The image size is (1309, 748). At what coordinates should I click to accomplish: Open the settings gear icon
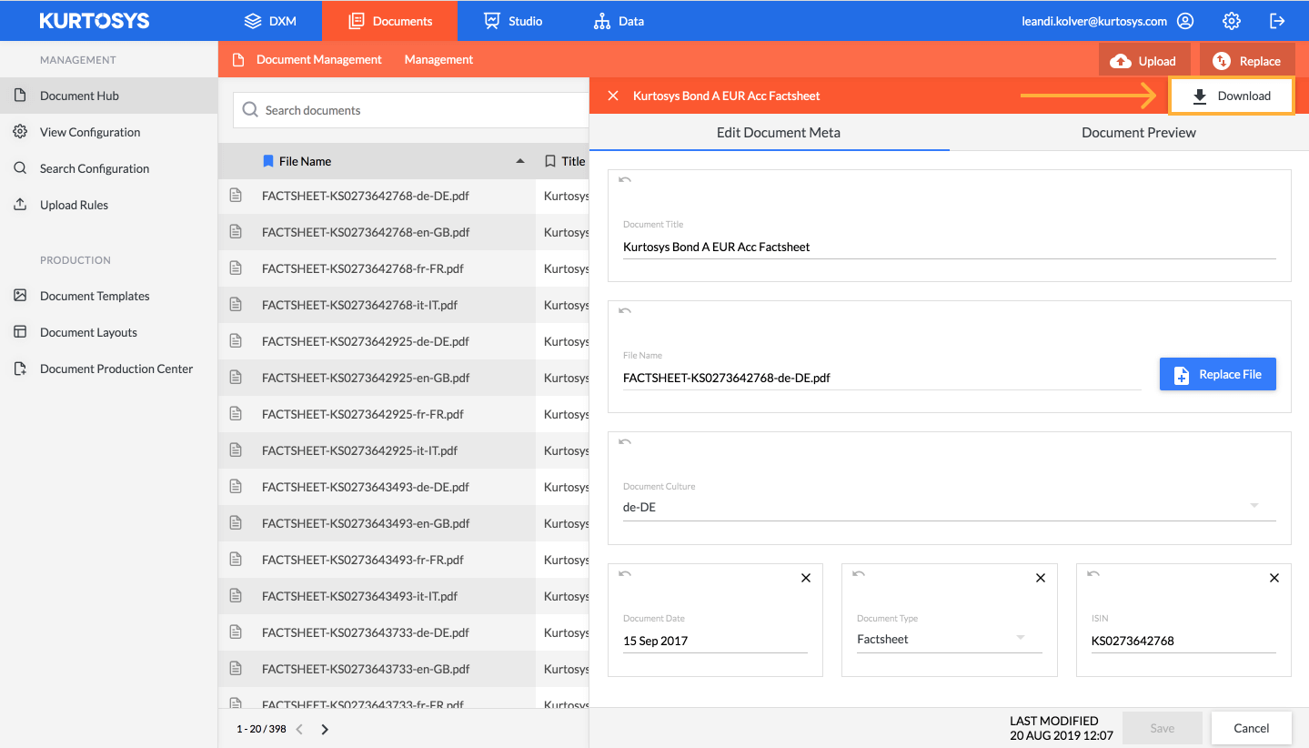[x=1232, y=20]
